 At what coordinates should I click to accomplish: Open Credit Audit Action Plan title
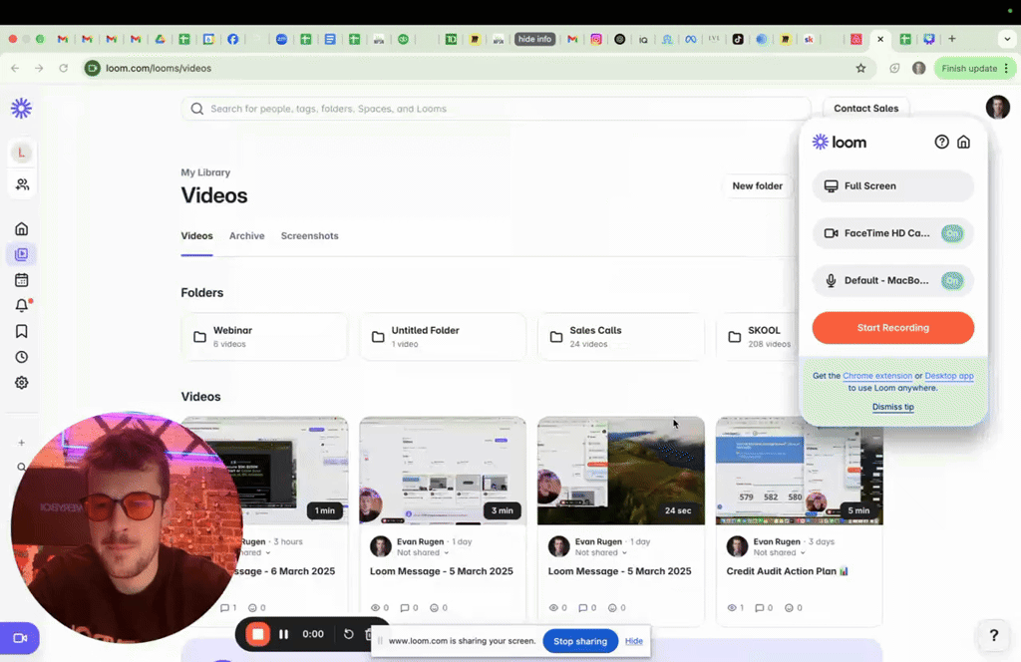[x=788, y=571]
